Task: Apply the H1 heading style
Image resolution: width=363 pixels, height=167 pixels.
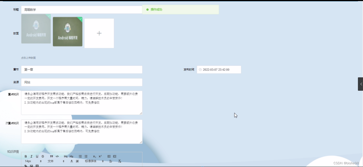Action: (x=66, y=156)
